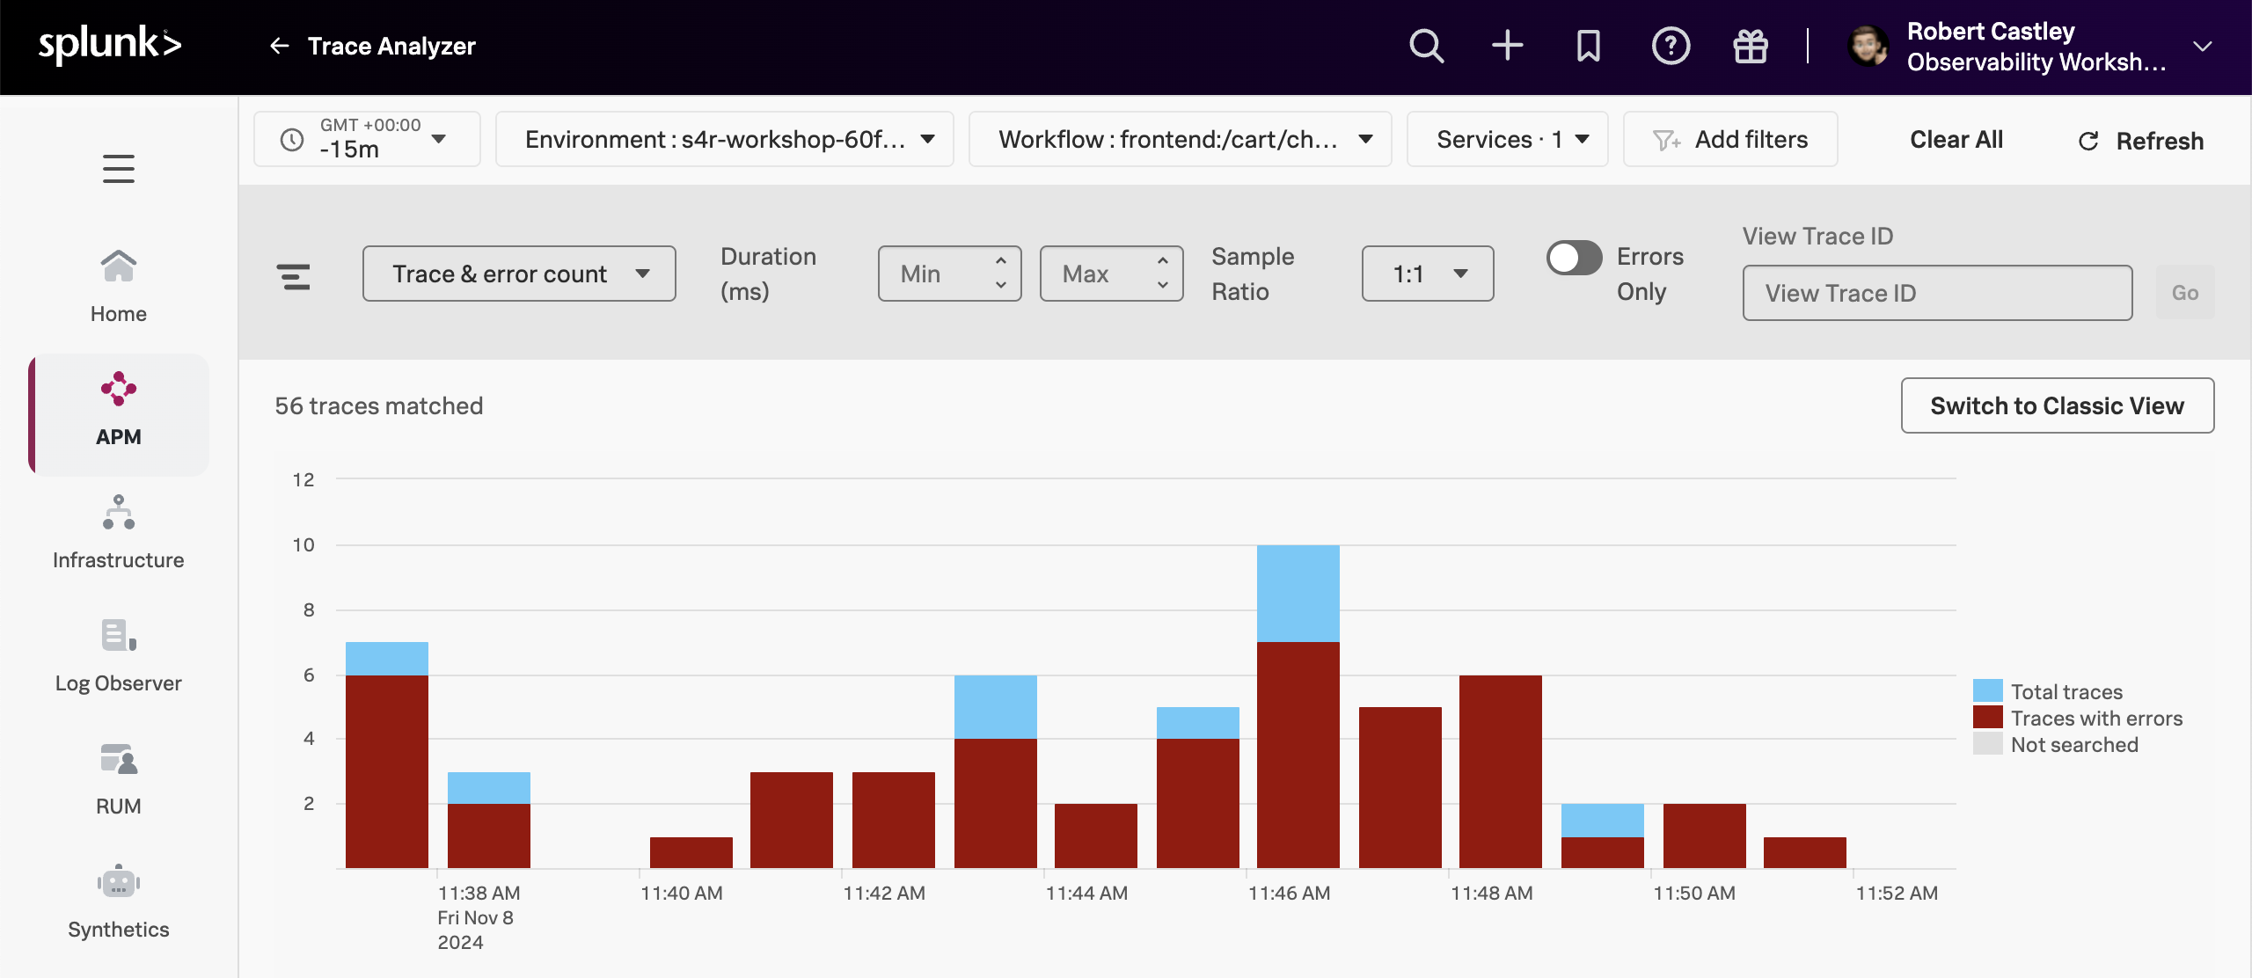
Task: Open the RUM section
Action: click(x=118, y=776)
